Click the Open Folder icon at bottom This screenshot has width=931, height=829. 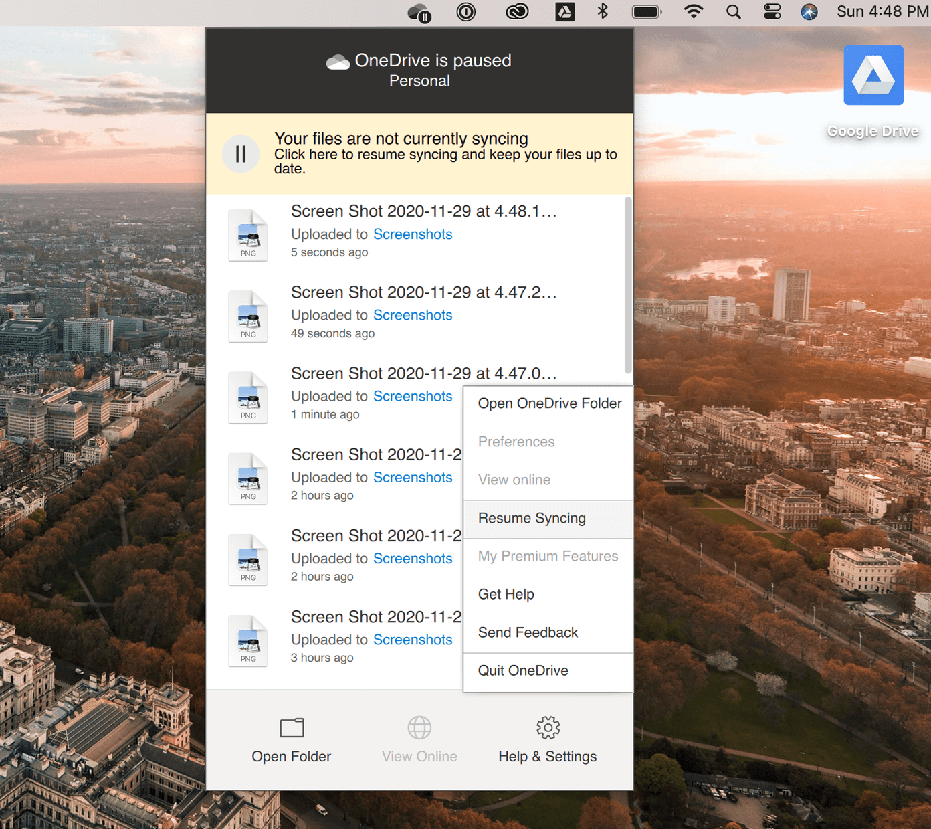pyautogui.click(x=292, y=727)
